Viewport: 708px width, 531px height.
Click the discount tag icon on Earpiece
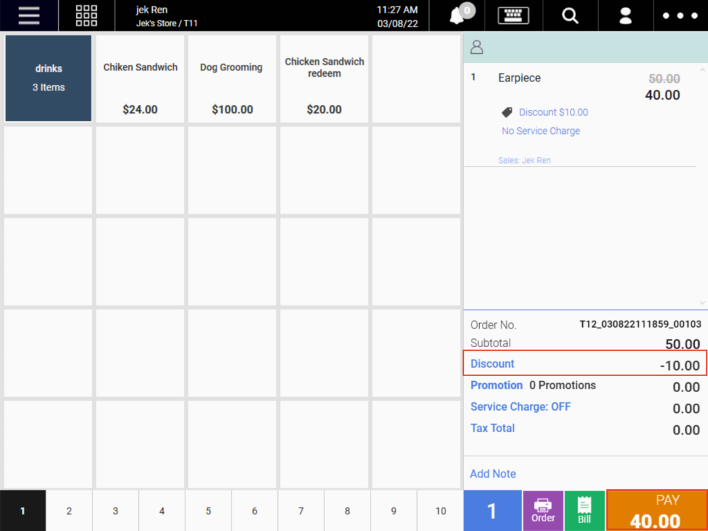click(x=507, y=112)
